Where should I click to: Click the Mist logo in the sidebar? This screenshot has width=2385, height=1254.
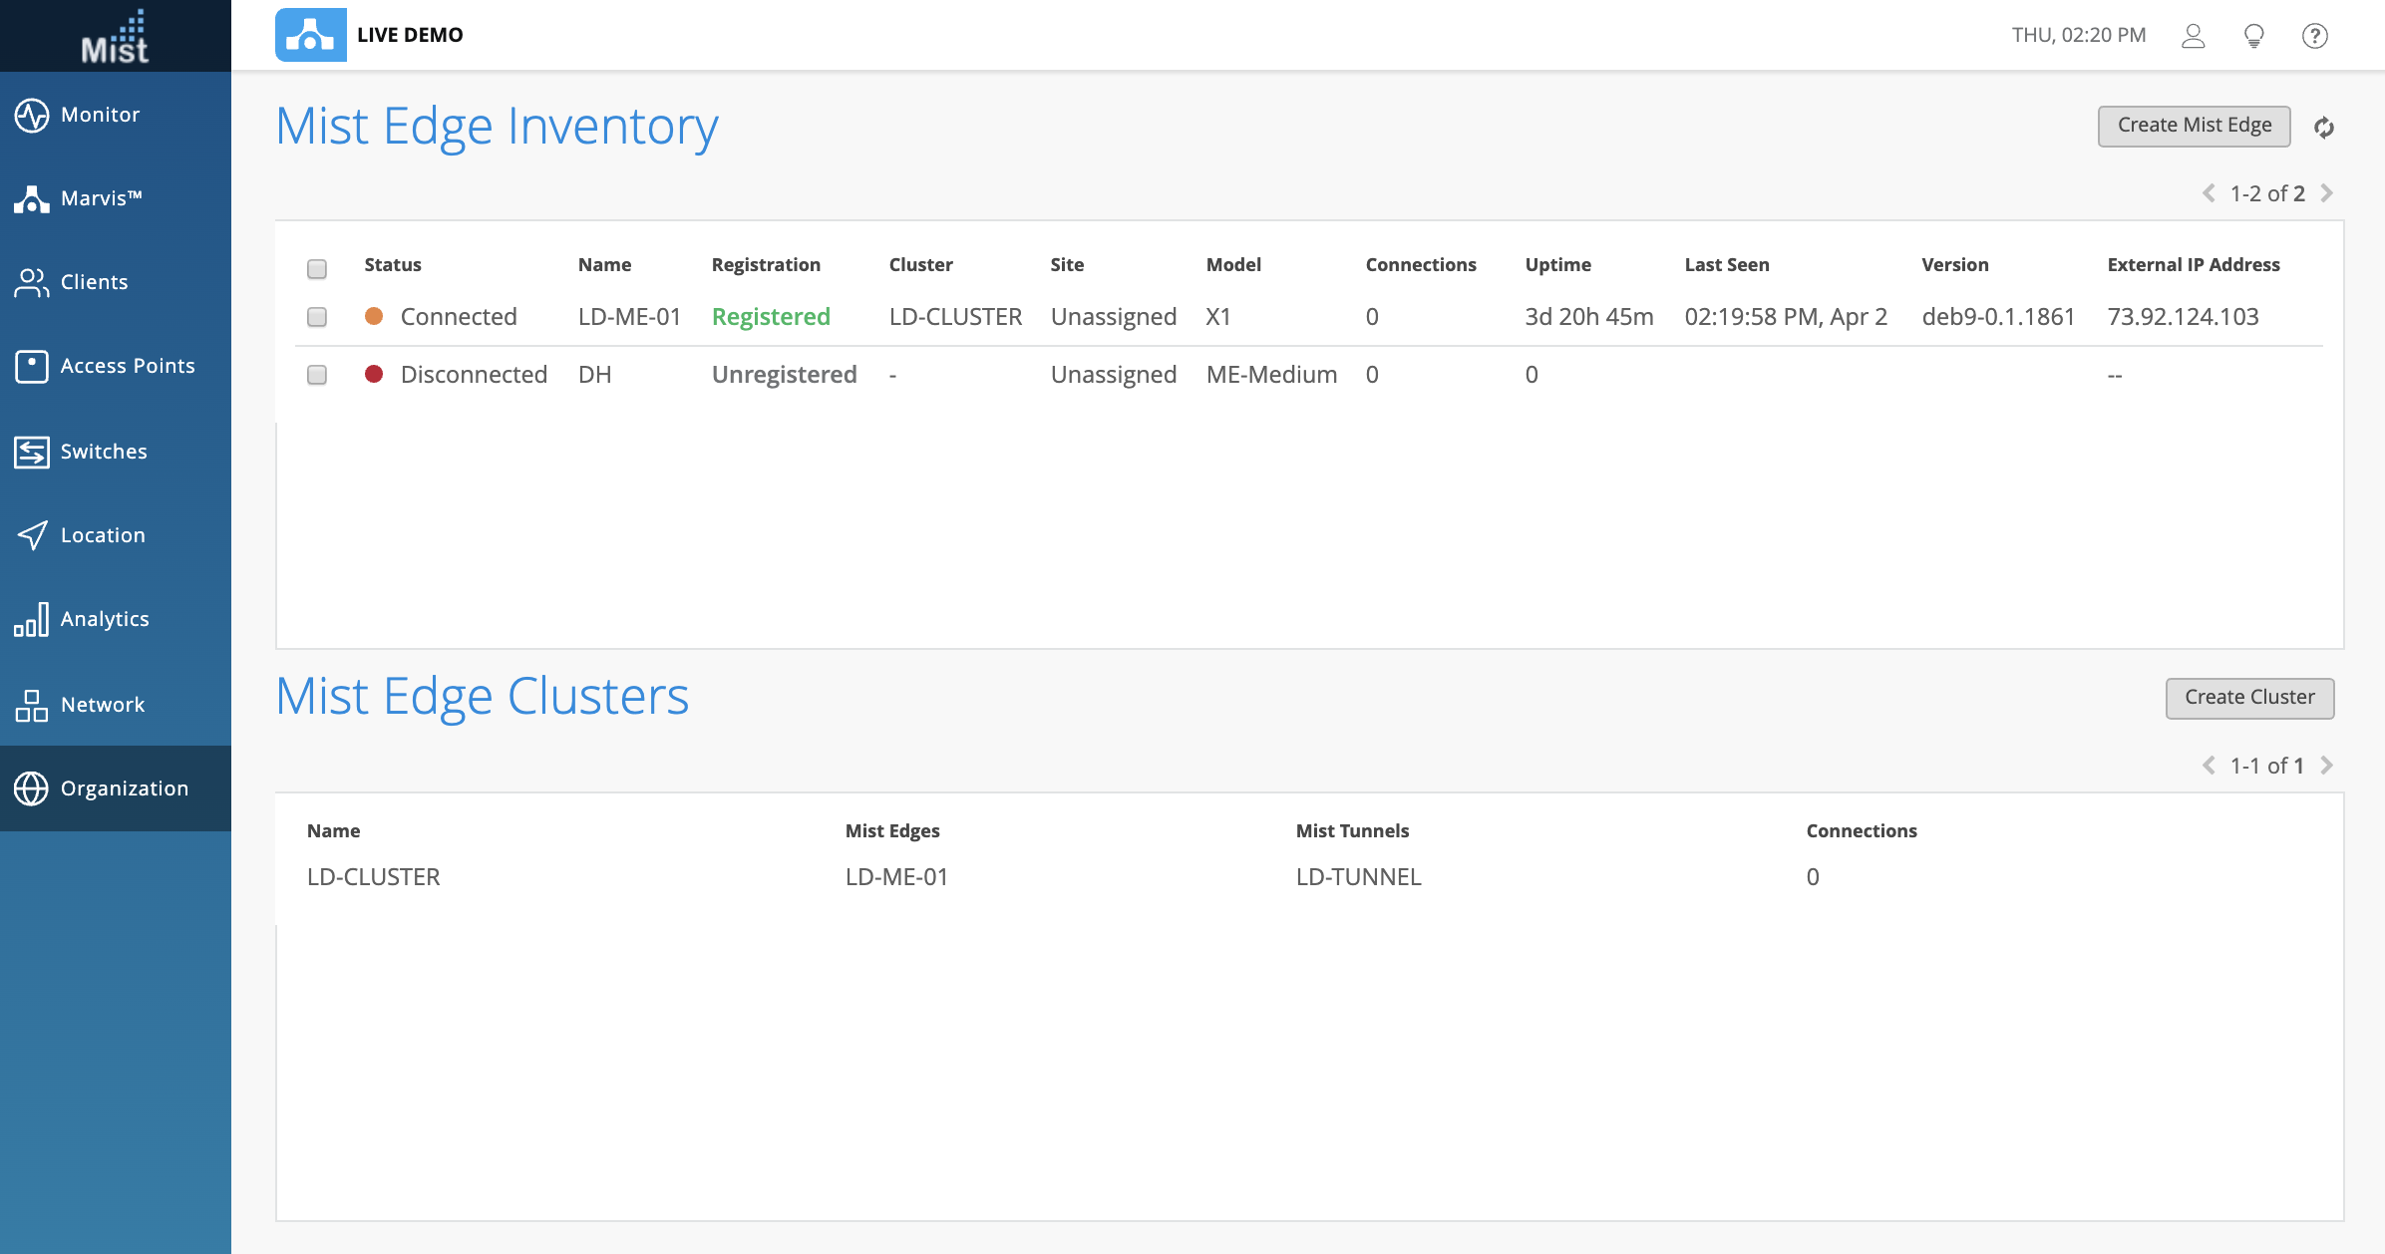point(115,38)
